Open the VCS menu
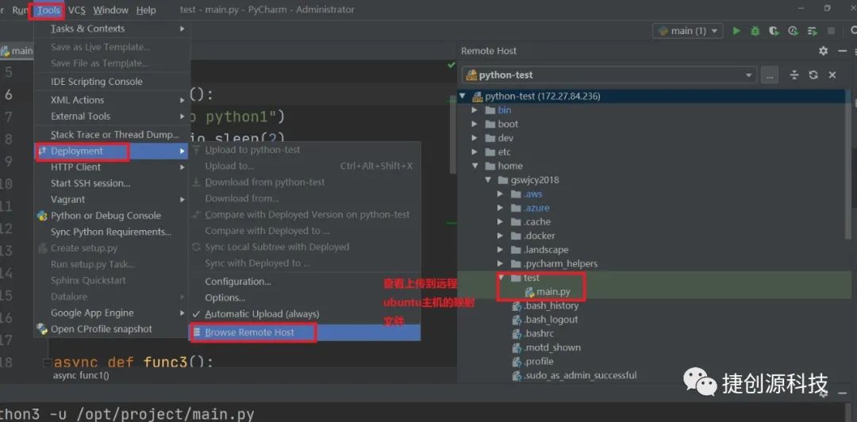Viewport: 857px width, 422px height. tap(76, 10)
